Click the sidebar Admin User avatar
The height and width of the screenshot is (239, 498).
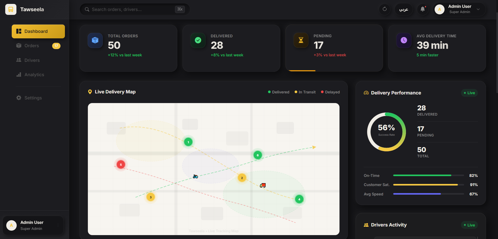tap(11, 225)
